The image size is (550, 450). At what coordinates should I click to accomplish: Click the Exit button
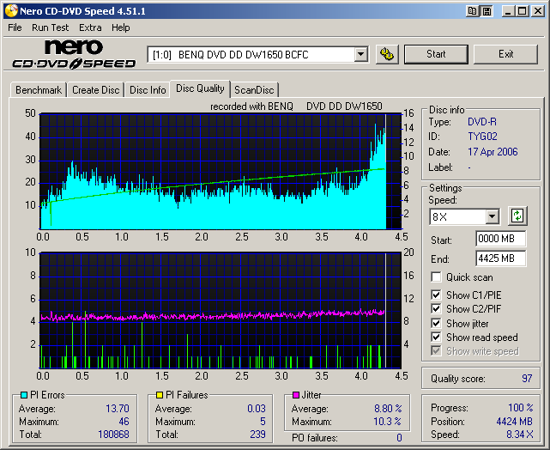(505, 54)
